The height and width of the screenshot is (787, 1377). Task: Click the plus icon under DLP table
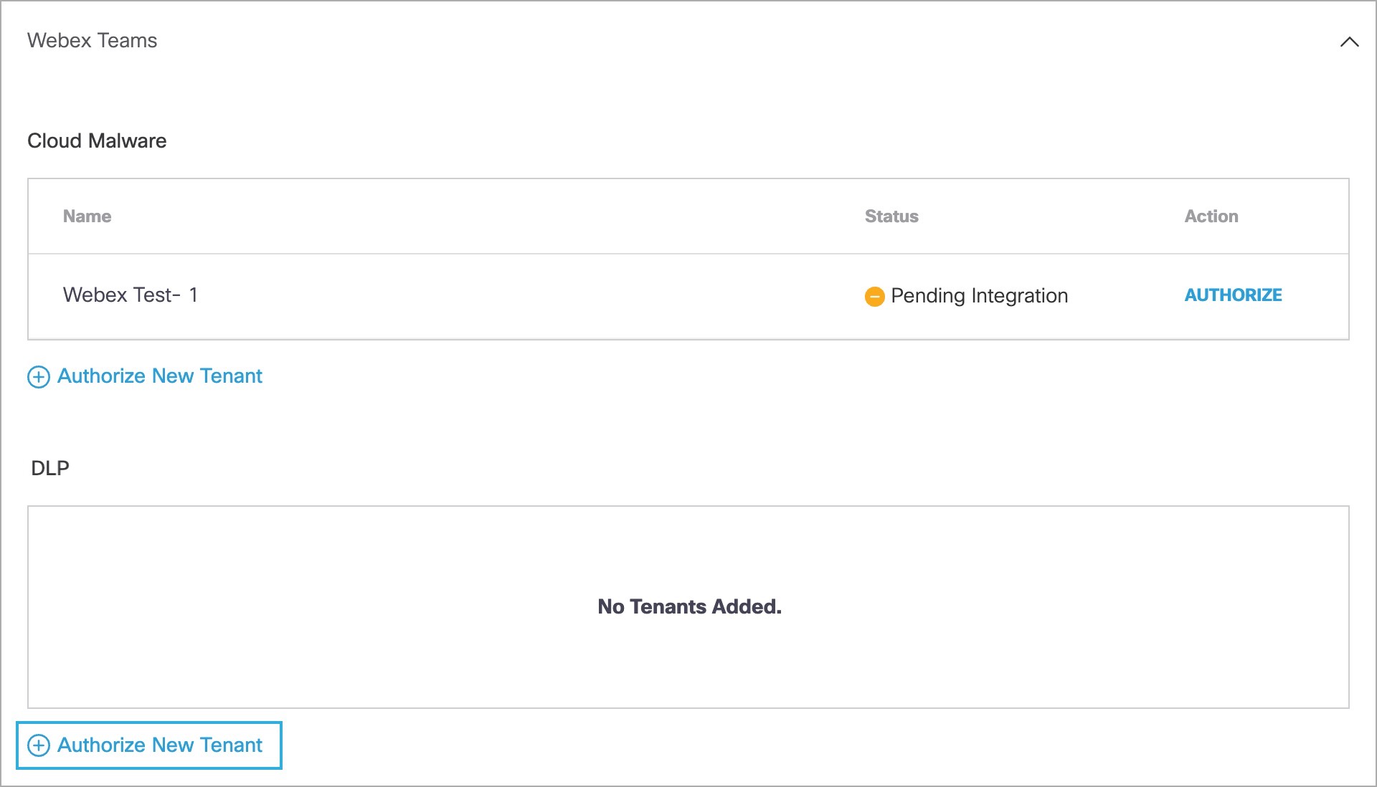click(39, 745)
